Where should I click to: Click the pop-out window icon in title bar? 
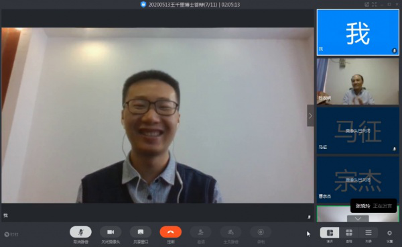click(367, 5)
